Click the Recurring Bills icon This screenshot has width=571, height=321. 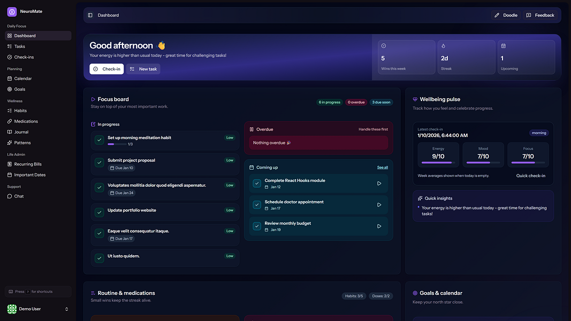(10, 164)
